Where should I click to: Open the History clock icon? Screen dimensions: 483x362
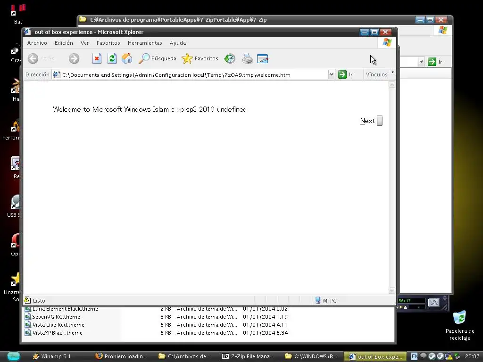[230, 58]
